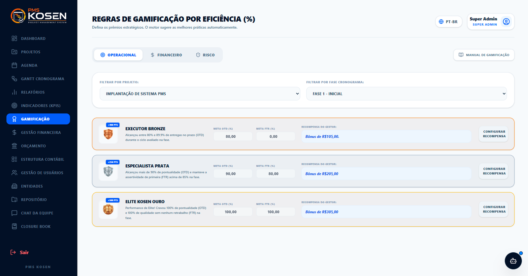528x276 pixels.
Task: Click the Elite Kosen Ouro title text
Action: (x=145, y=202)
